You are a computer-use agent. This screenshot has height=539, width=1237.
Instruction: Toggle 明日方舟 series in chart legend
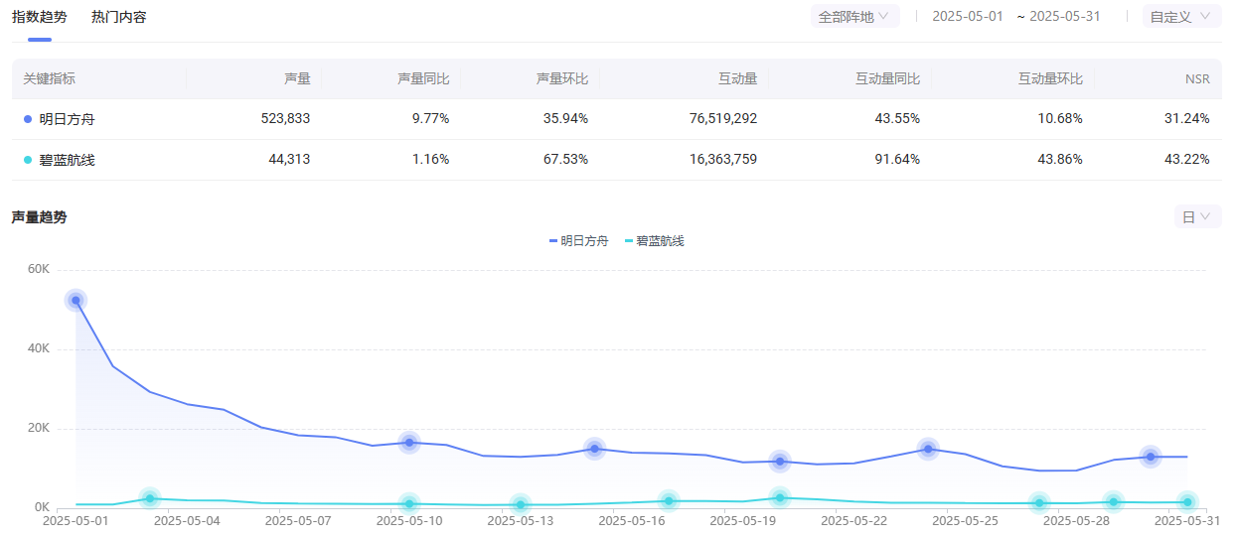(578, 241)
